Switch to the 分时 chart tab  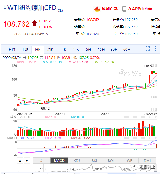coord(12,50)
